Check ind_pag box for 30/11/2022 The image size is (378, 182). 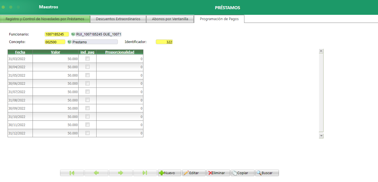[88, 124]
